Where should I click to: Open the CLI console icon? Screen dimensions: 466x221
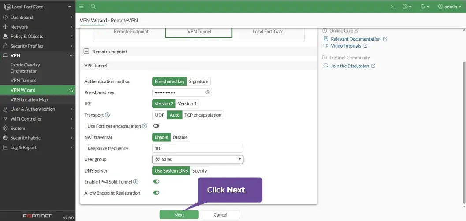tap(393, 7)
